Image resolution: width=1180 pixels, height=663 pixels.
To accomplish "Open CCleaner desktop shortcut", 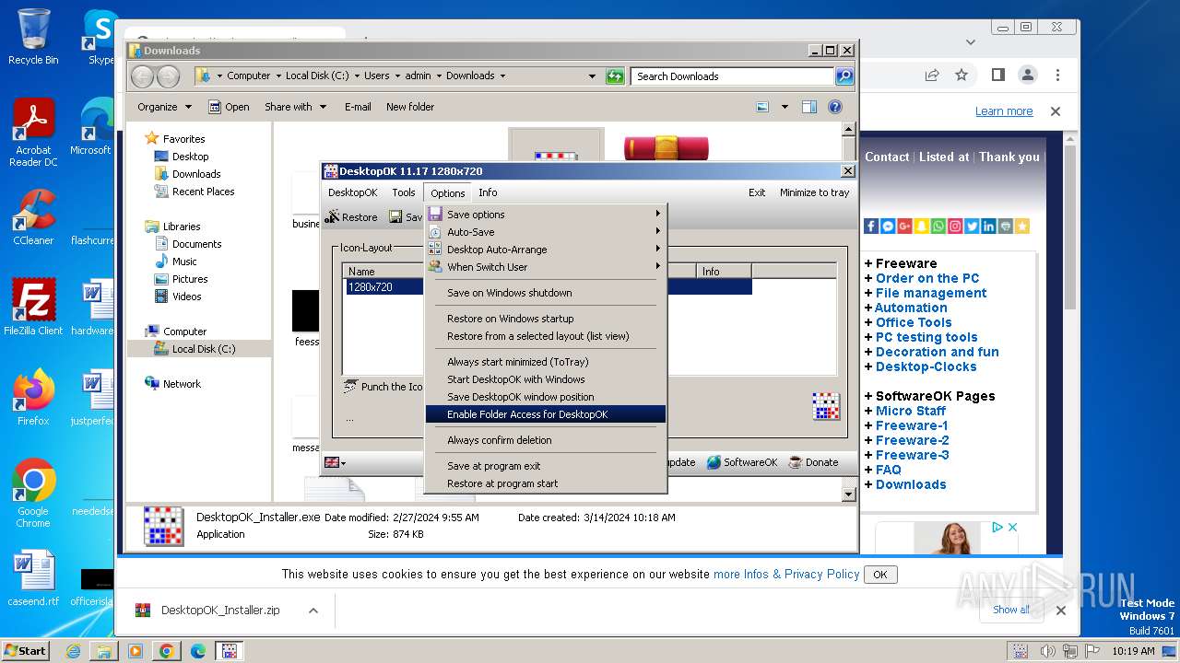I will tap(33, 218).
